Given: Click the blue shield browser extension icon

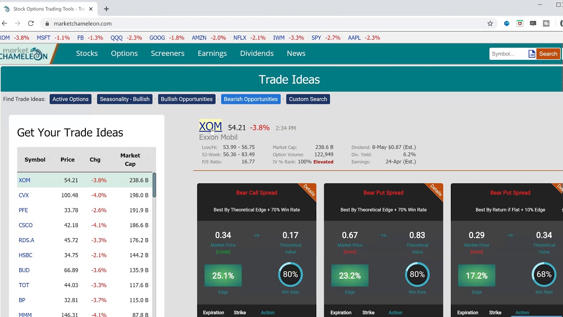Looking at the screenshot, I should [507, 23].
